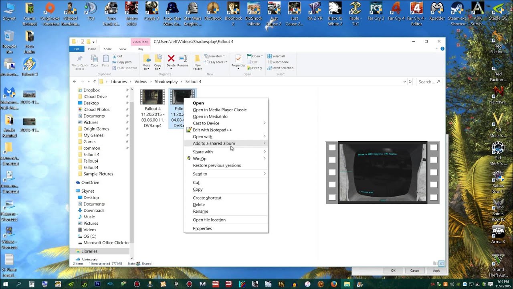513x289 pixels.
Task: Click the taskbar search magnifier icon
Action: pos(18,284)
